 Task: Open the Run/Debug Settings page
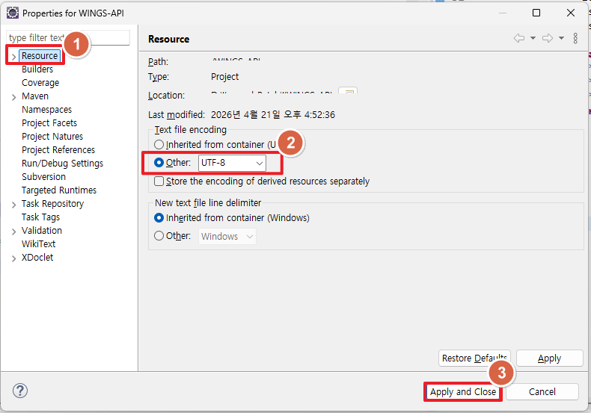(x=62, y=164)
